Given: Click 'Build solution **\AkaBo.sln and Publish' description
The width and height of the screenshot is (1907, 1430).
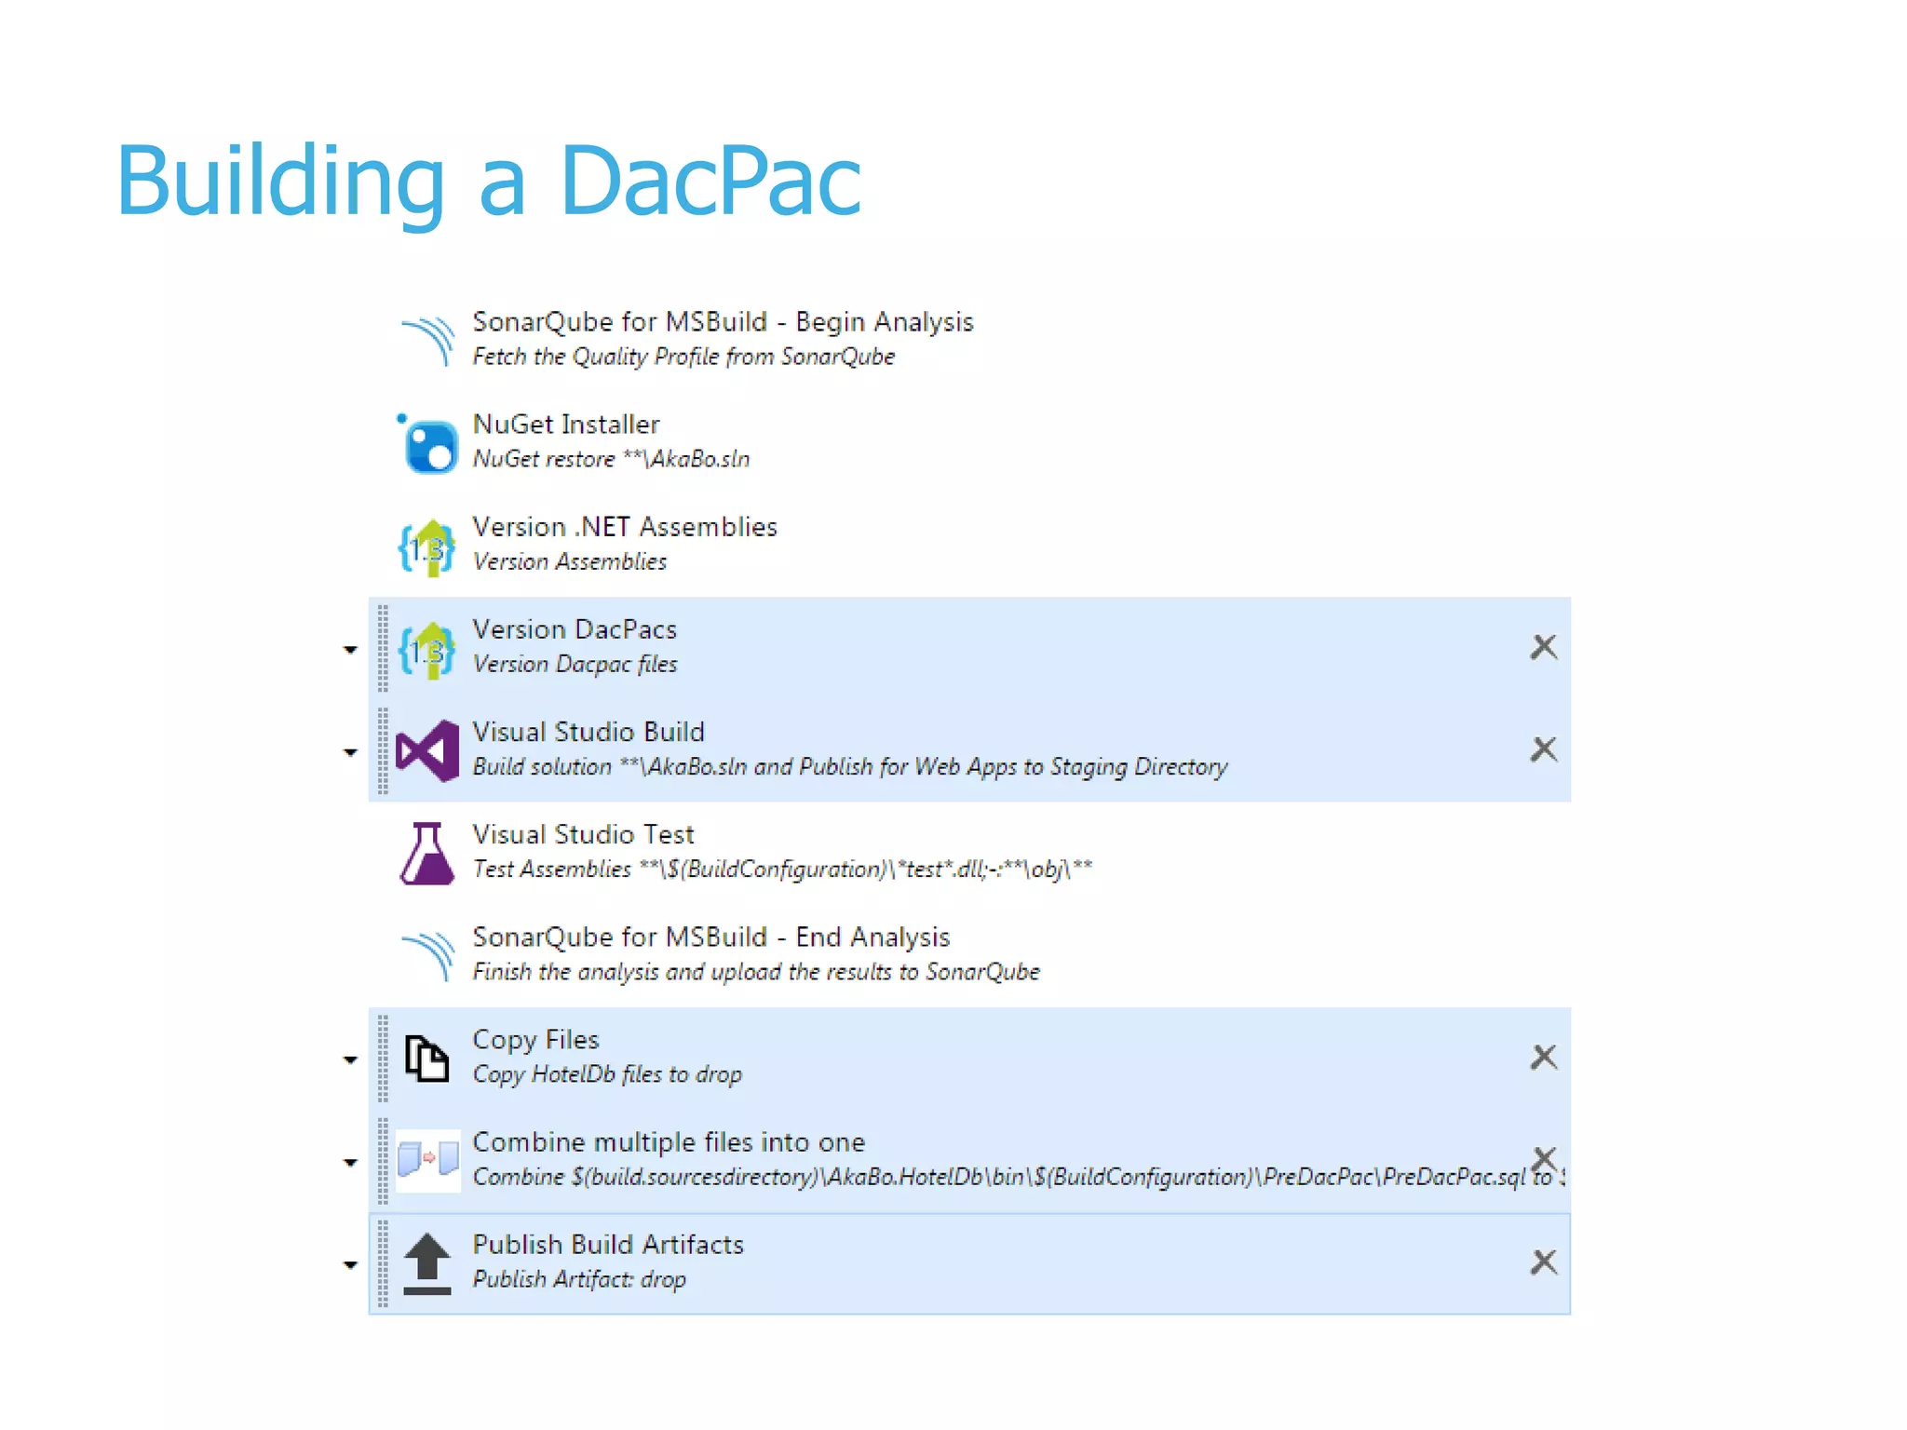Looking at the screenshot, I should [850, 767].
